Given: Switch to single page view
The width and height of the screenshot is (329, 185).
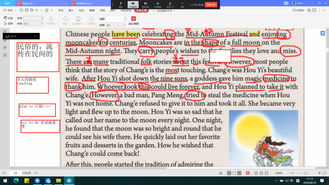Looking at the screenshot, I should click(234, 173).
